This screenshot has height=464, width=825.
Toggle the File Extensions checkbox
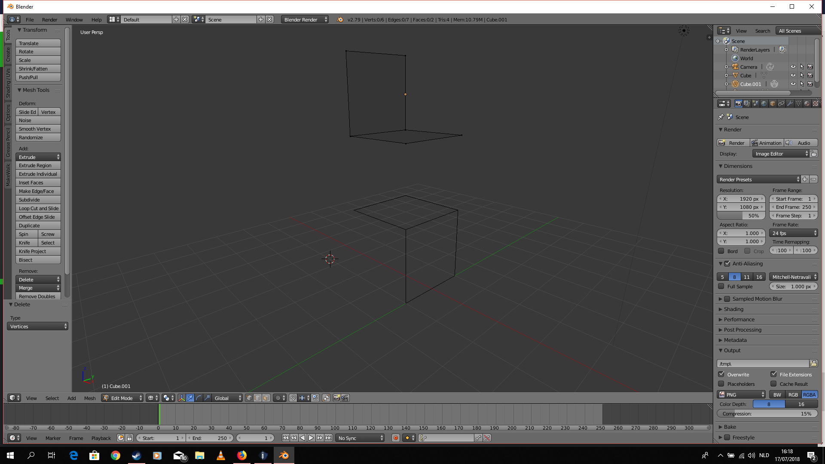[x=773, y=374]
